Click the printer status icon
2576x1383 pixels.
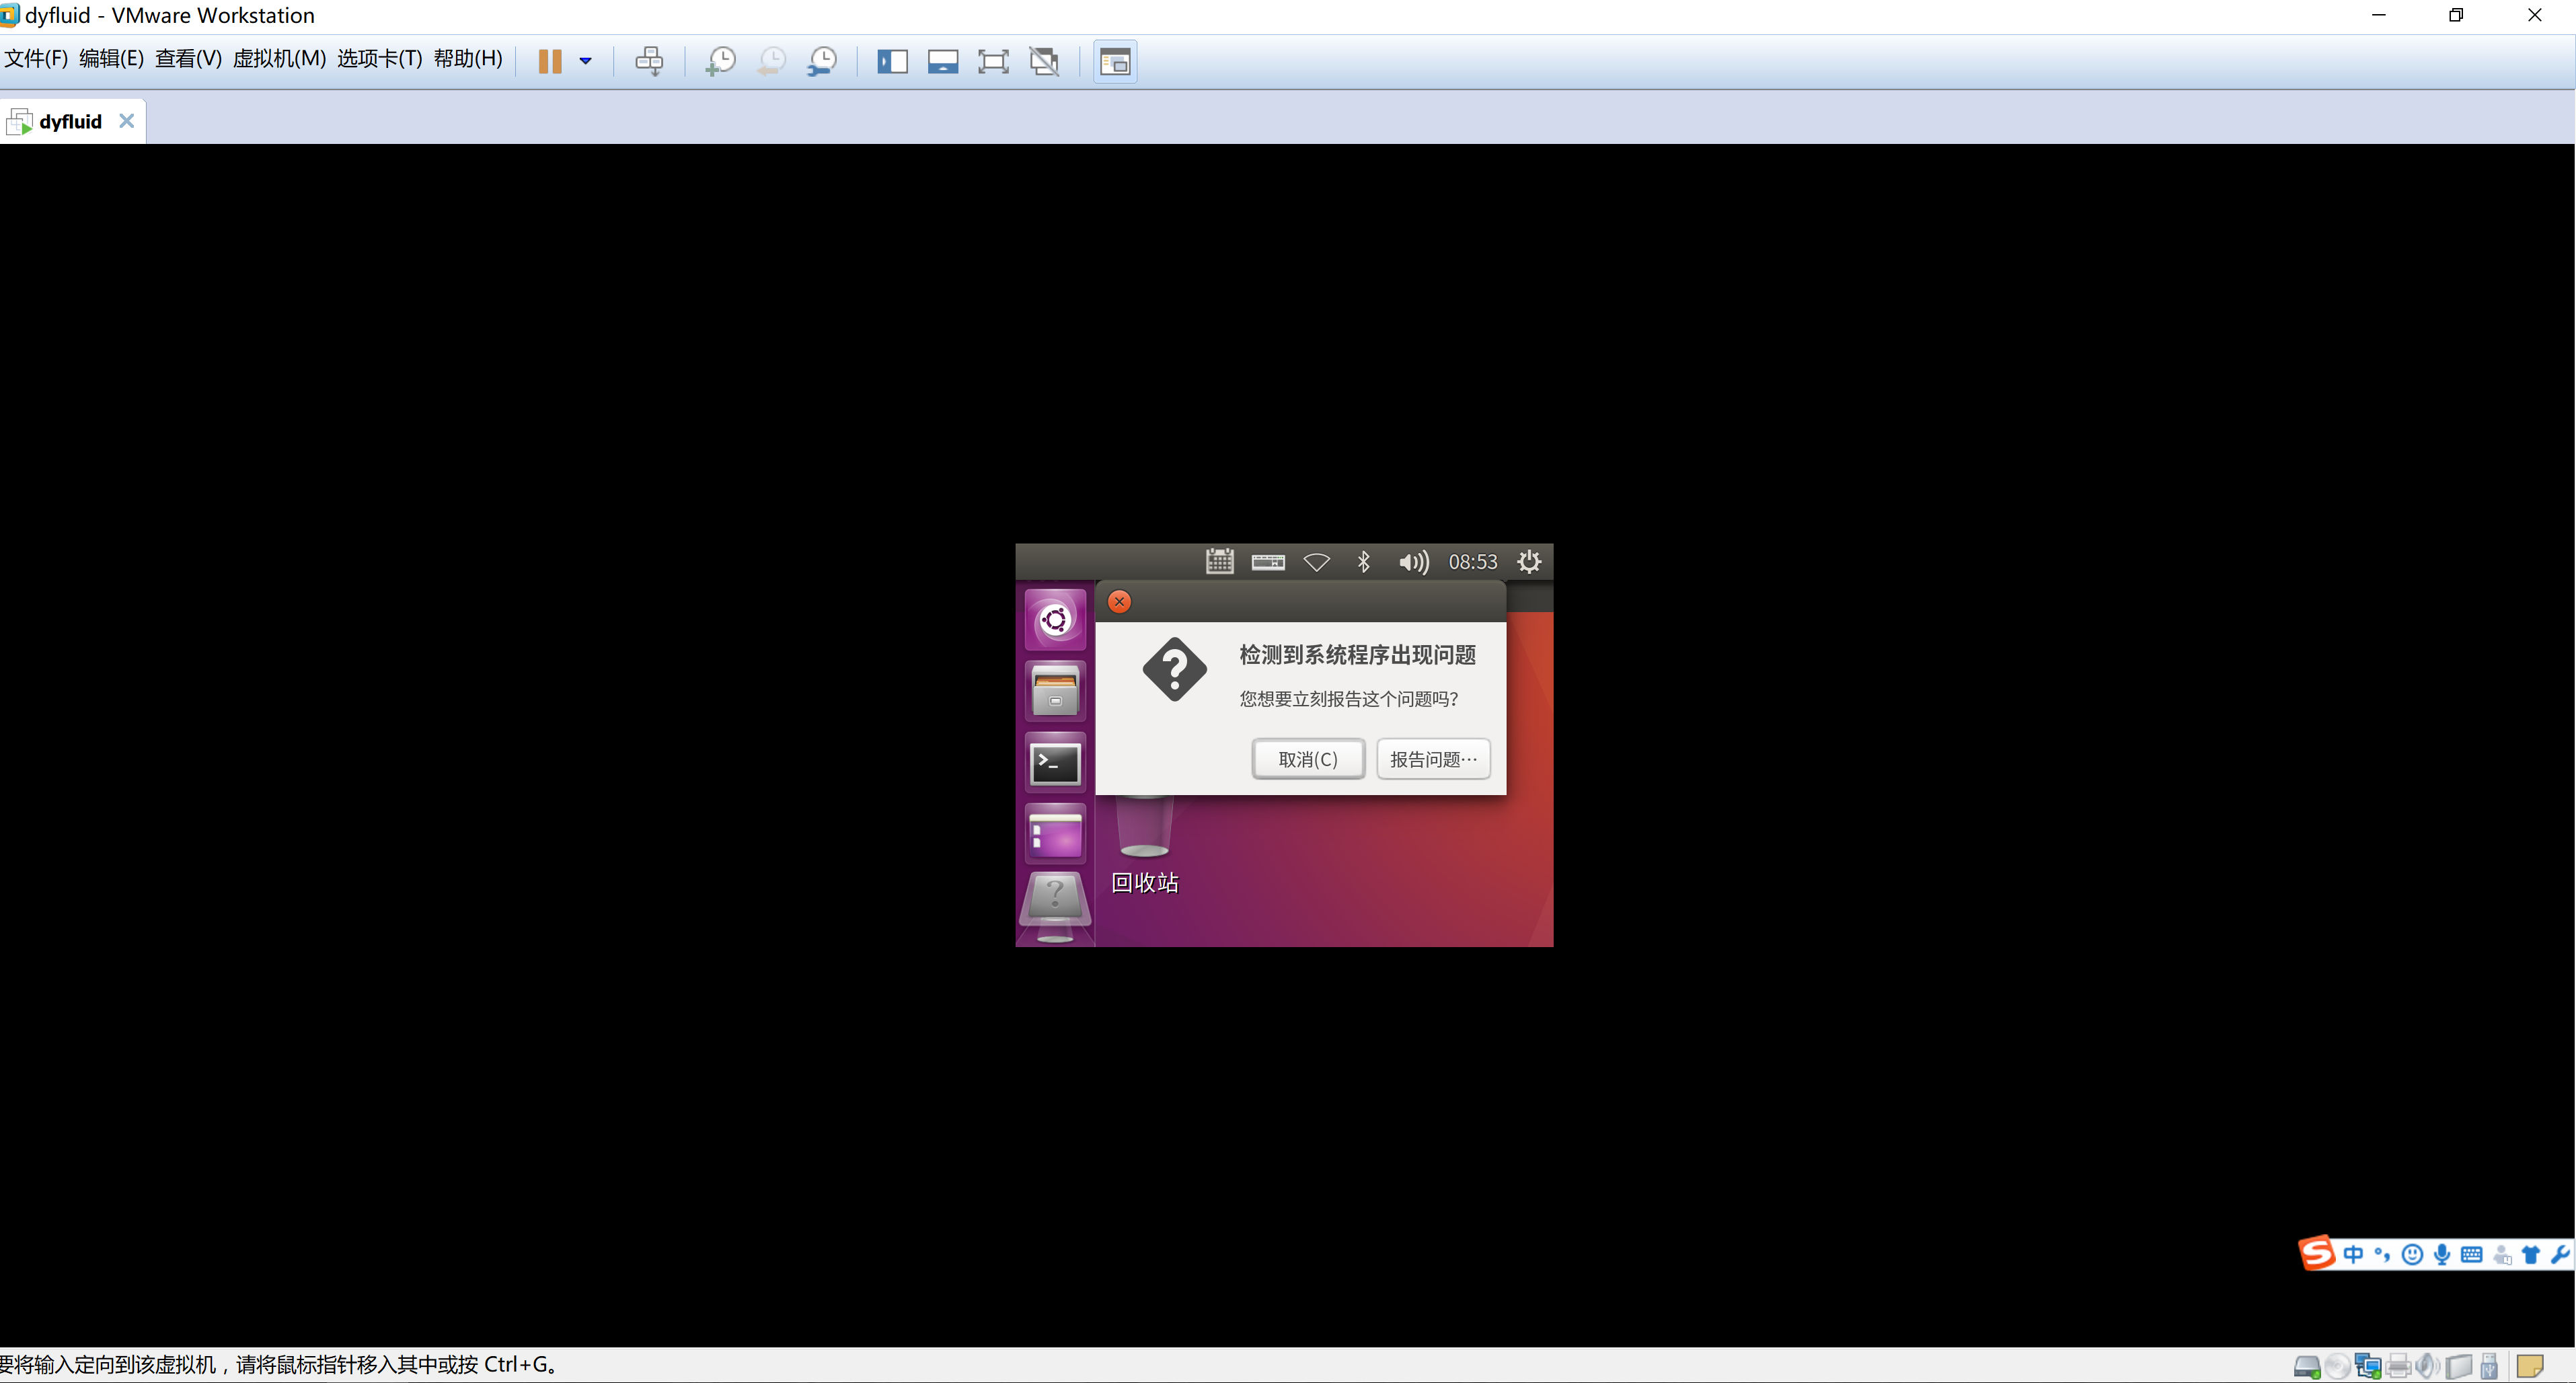[x=2399, y=1366]
